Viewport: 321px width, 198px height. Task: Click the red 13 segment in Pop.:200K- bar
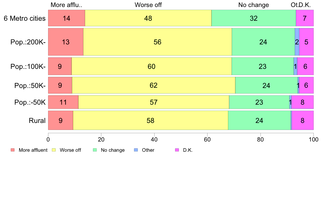(66, 42)
